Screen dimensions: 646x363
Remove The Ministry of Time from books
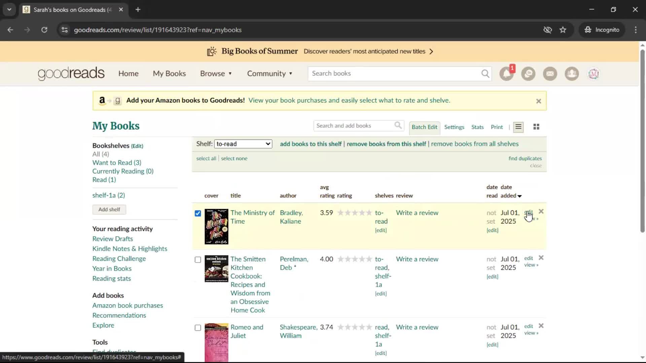[541, 211]
